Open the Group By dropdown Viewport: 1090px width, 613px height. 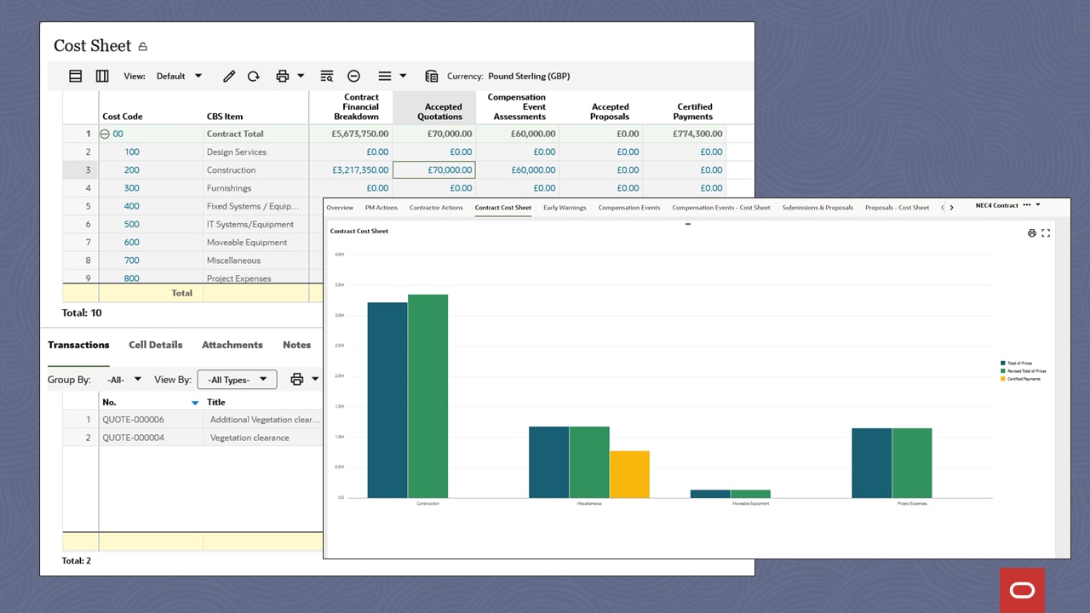(124, 380)
